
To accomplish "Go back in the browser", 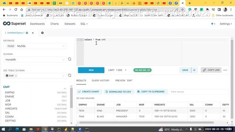I will click(4, 10).
